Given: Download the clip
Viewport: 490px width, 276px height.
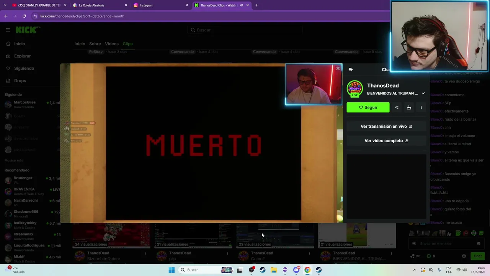Looking at the screenshot, I should 409,107.
